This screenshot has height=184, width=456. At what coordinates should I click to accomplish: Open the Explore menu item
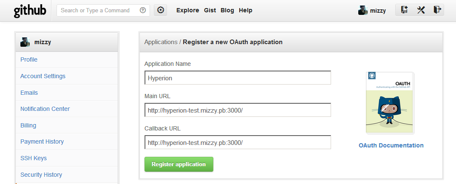pos(187,11)
